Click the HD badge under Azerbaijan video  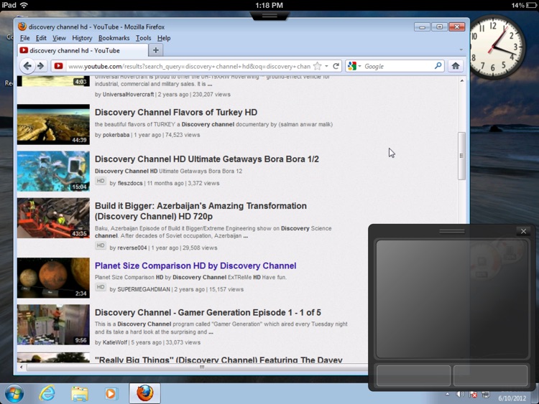tap(101, 245)
